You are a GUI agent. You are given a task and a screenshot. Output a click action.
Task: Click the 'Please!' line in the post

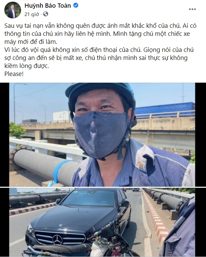[x=14, y=74]
